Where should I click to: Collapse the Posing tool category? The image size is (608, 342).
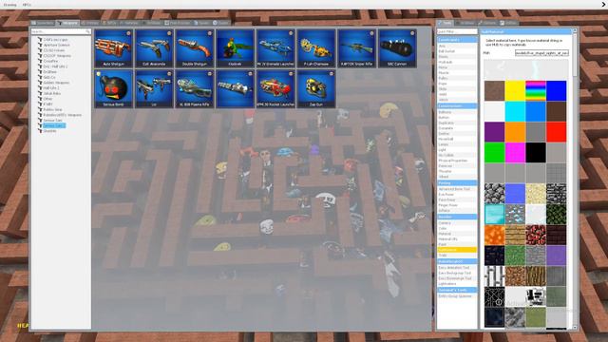pyautogui.click(x=457, y=183)
